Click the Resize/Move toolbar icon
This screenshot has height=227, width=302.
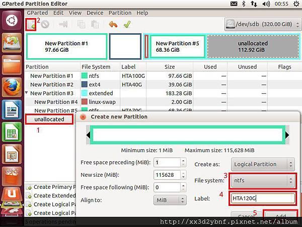pos(63,25)
